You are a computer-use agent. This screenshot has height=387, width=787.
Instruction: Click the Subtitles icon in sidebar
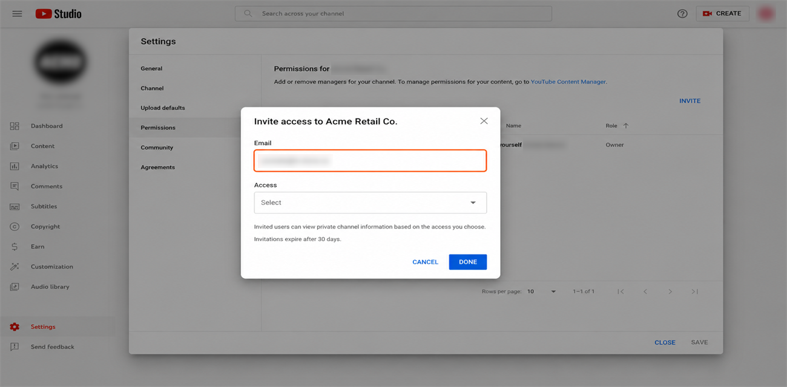click(x=15, y=206)
